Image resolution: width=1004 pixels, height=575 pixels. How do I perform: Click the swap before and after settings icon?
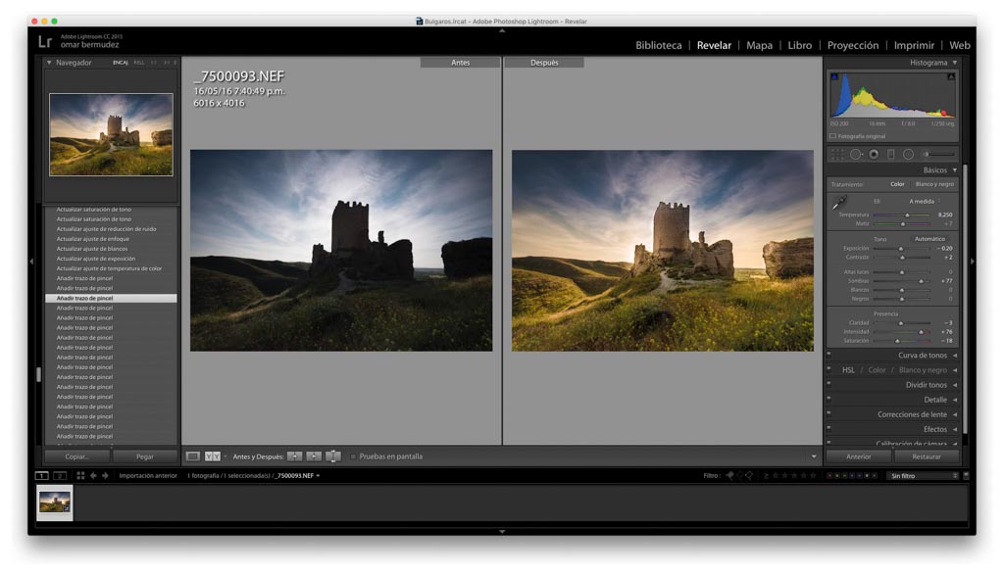(x=333, y=456)
